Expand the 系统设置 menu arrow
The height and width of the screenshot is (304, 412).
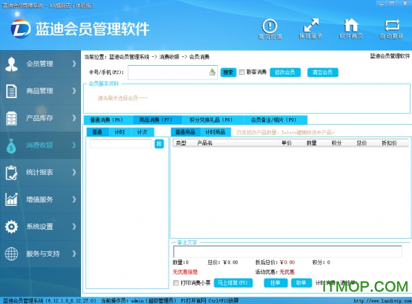(74, 226)
